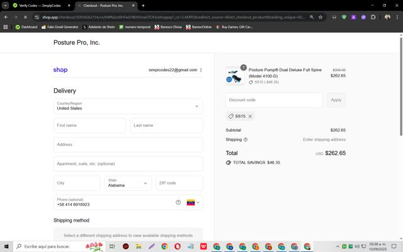Open bookmarks apps grid icon
The width and height of the screenshot is (403, 252).
(6, 27)
